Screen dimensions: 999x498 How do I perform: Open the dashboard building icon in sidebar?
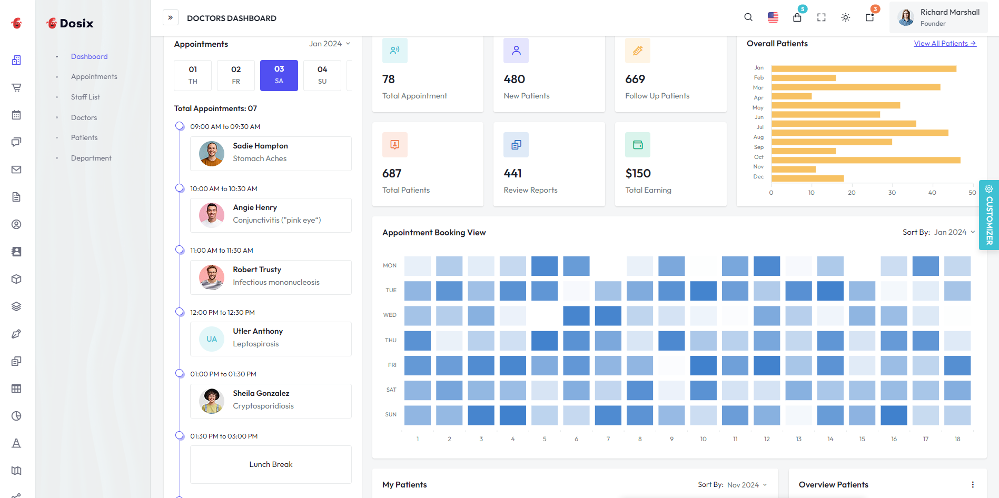pos(16,60)
